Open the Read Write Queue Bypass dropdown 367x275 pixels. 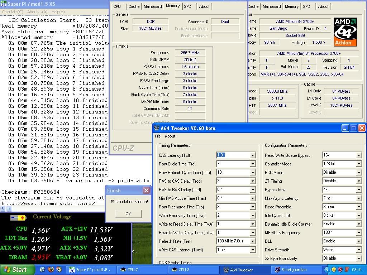click(x=359, y=155)
